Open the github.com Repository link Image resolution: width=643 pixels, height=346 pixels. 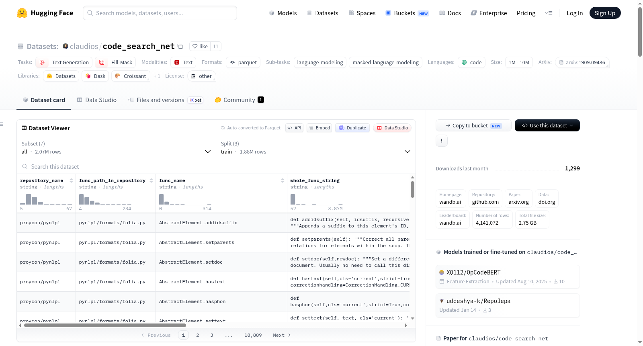point(485,199)
